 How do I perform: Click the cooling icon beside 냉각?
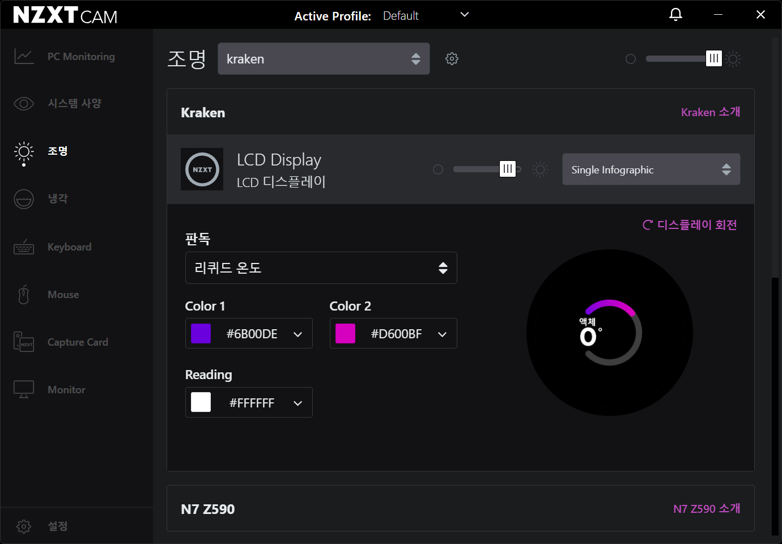point(24,199)
